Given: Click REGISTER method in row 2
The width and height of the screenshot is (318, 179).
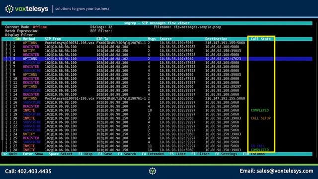Looking at the screenshot, I should pos(31,47).
